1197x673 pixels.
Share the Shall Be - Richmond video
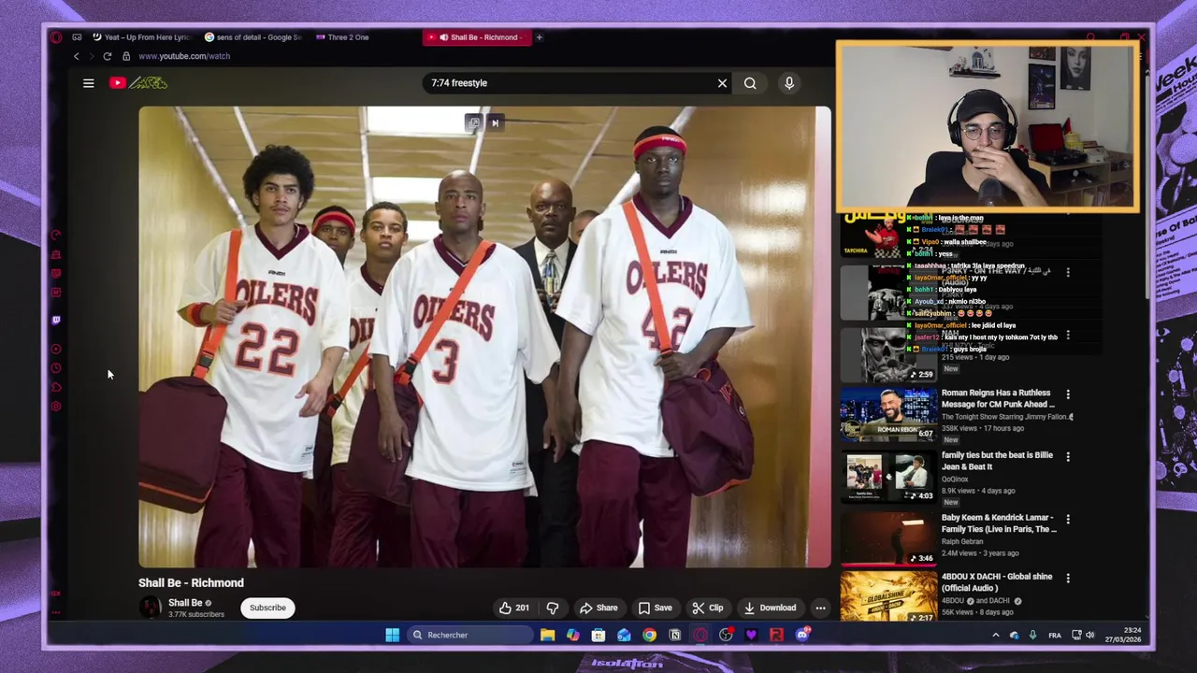(x=598, y=608)
